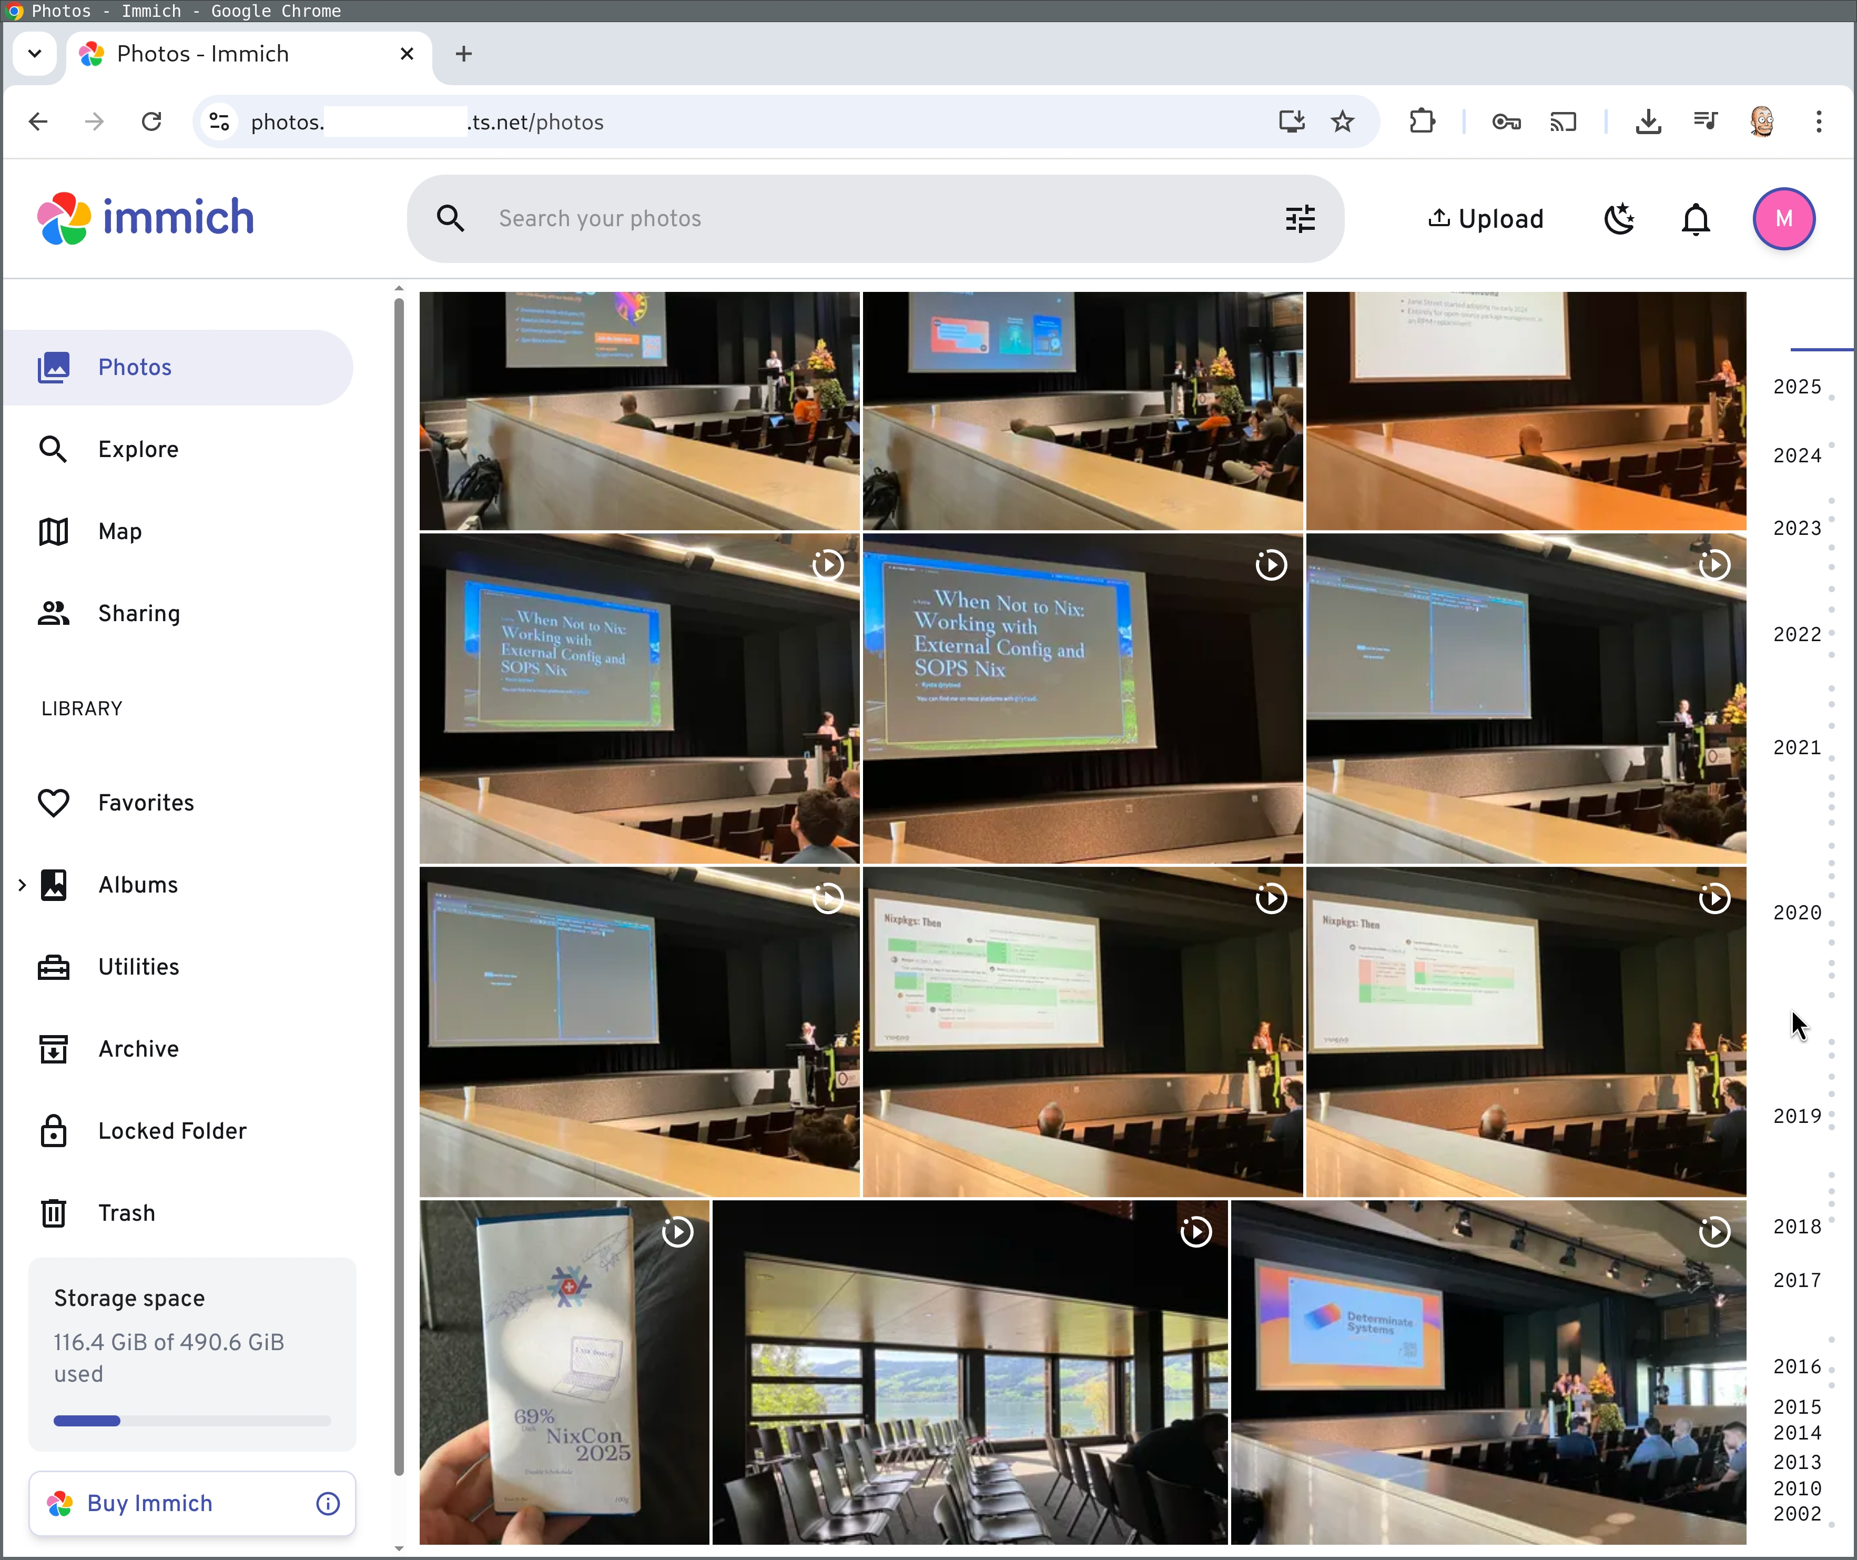Open the notifications bell
The image size is (1857, 1560).
[1695, 218]
